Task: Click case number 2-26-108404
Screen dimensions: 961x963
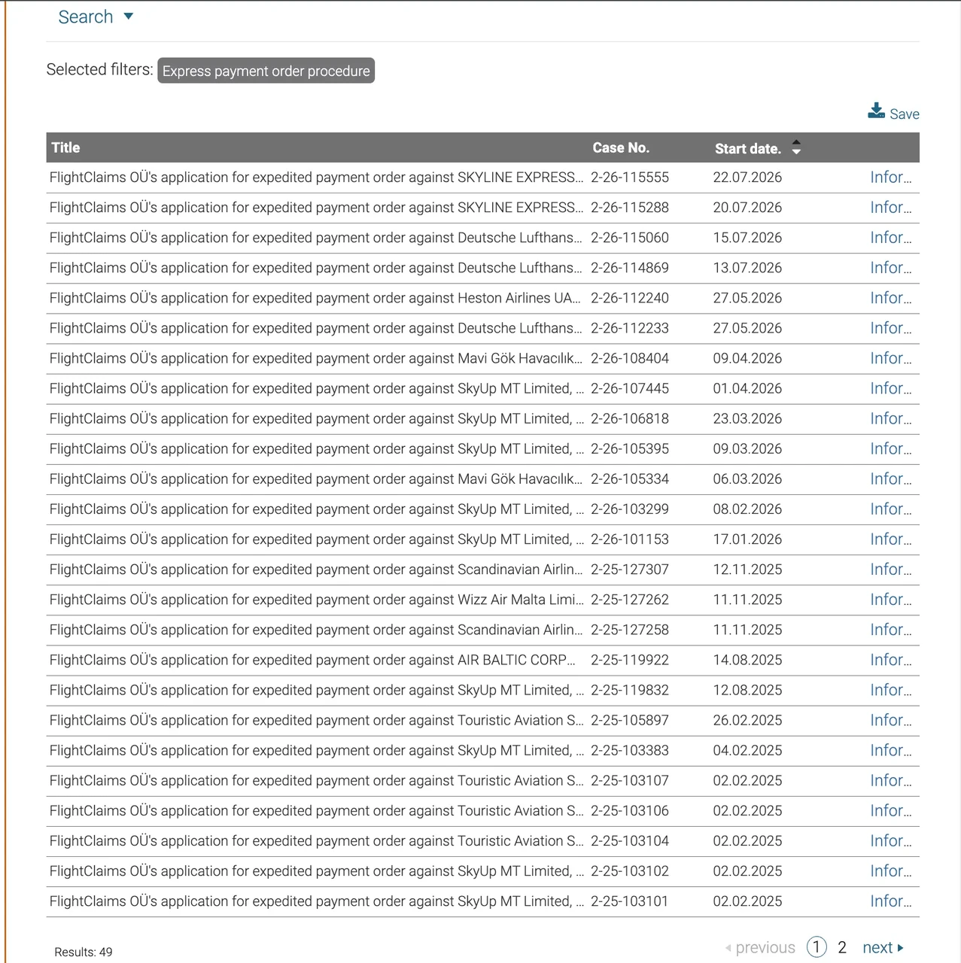Action: coord(630,358)
